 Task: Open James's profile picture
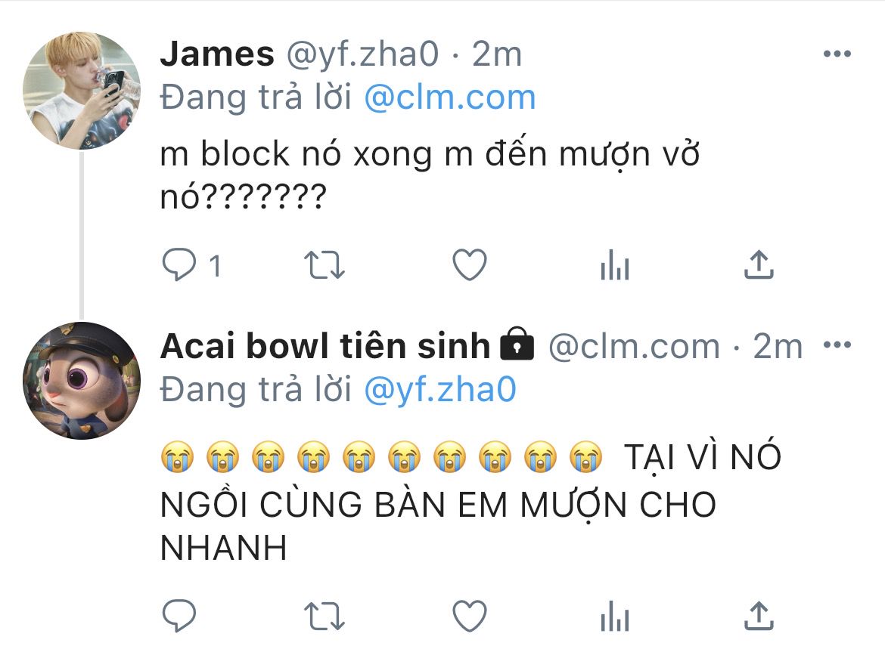pyautogui.click(x=81, y=91)
